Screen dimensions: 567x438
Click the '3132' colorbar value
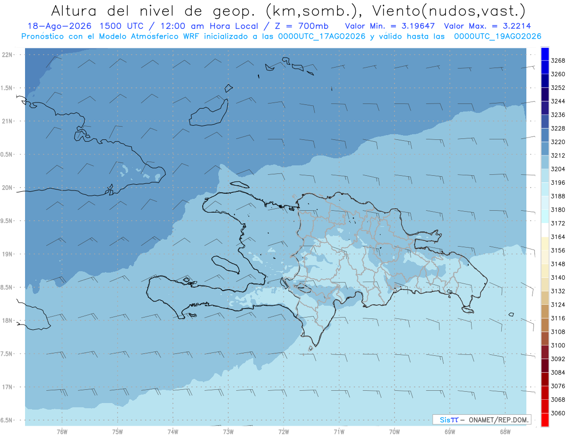click(558, 291)
